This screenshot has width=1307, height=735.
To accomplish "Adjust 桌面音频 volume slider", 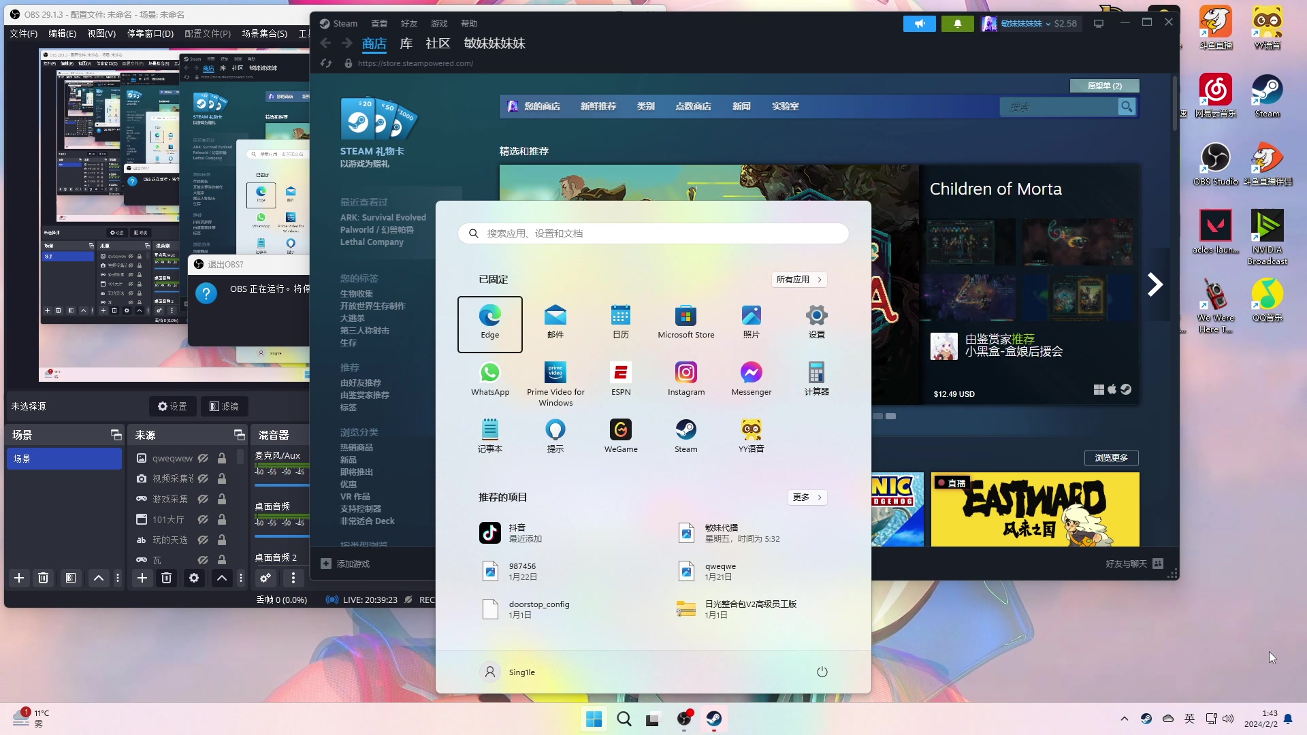I will 282,536.
